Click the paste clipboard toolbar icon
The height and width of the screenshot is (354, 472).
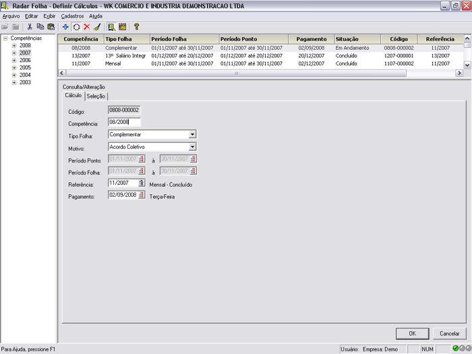(51, 27)
